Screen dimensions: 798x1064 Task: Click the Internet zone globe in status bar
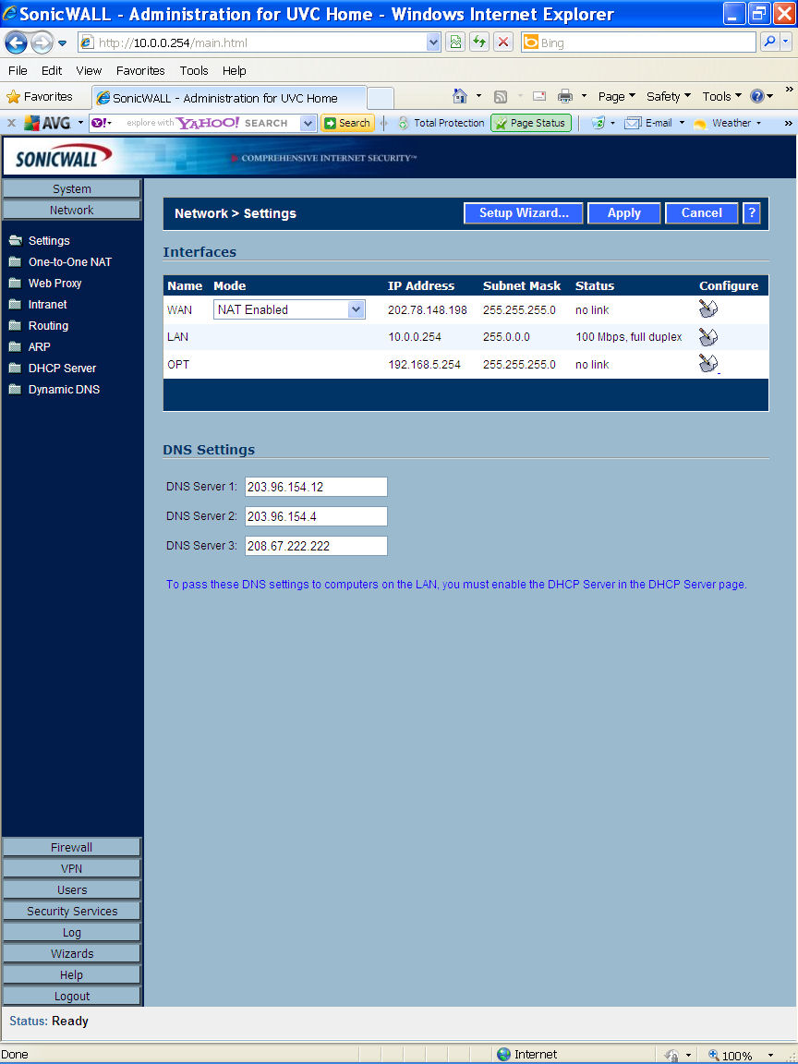[x=503, y=1054]
